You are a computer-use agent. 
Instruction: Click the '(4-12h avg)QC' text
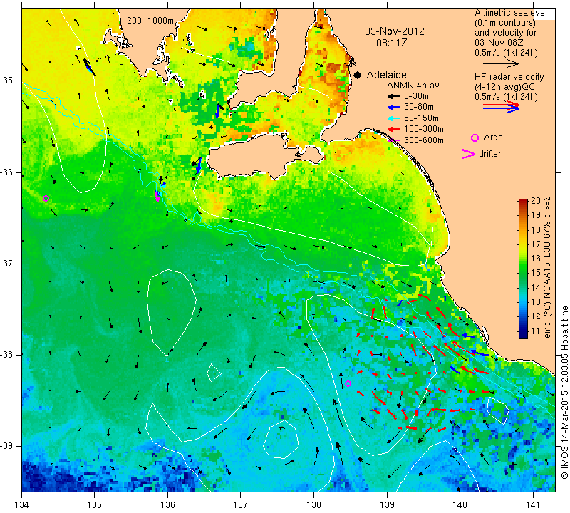pyautogui.click(x=504, y=87)
